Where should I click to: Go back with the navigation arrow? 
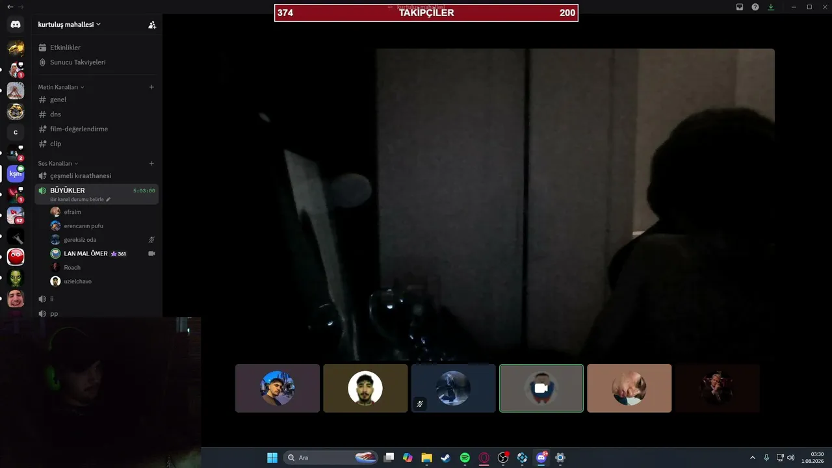10,6
